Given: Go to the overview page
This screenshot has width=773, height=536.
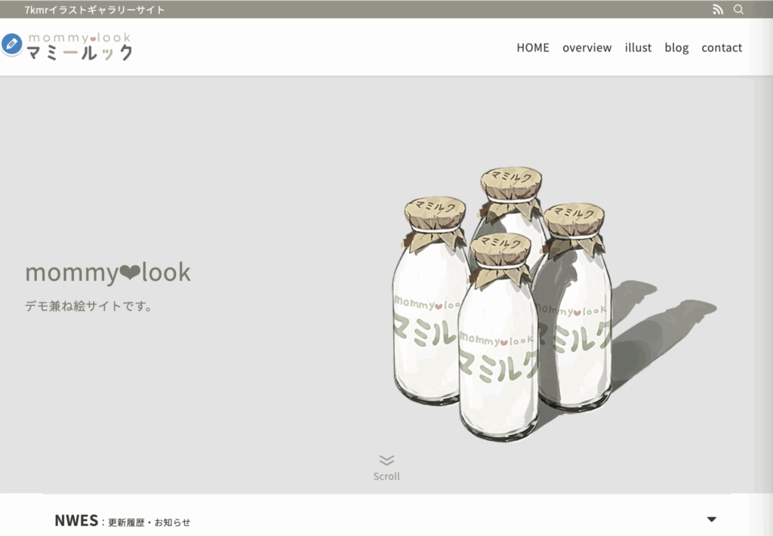Looking at the screenshot, I should click(587, 48).
